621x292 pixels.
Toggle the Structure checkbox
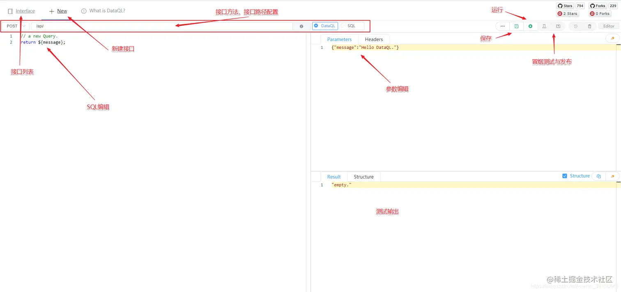coord(565,176)
